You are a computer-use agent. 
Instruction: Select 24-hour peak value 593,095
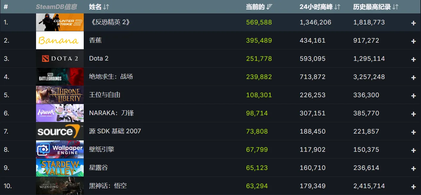tap(313, 59)
